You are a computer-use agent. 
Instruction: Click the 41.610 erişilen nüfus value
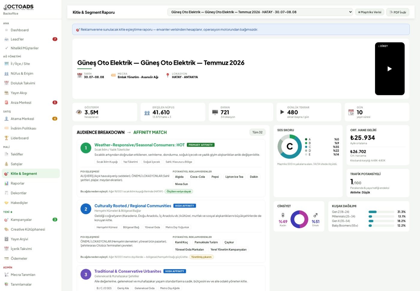pyautogui.click(x=161, y=112)
